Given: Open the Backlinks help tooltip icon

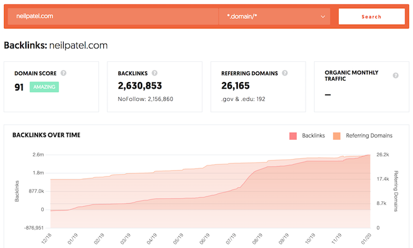Looking at the screenshot, I should (x=155, y=73).
